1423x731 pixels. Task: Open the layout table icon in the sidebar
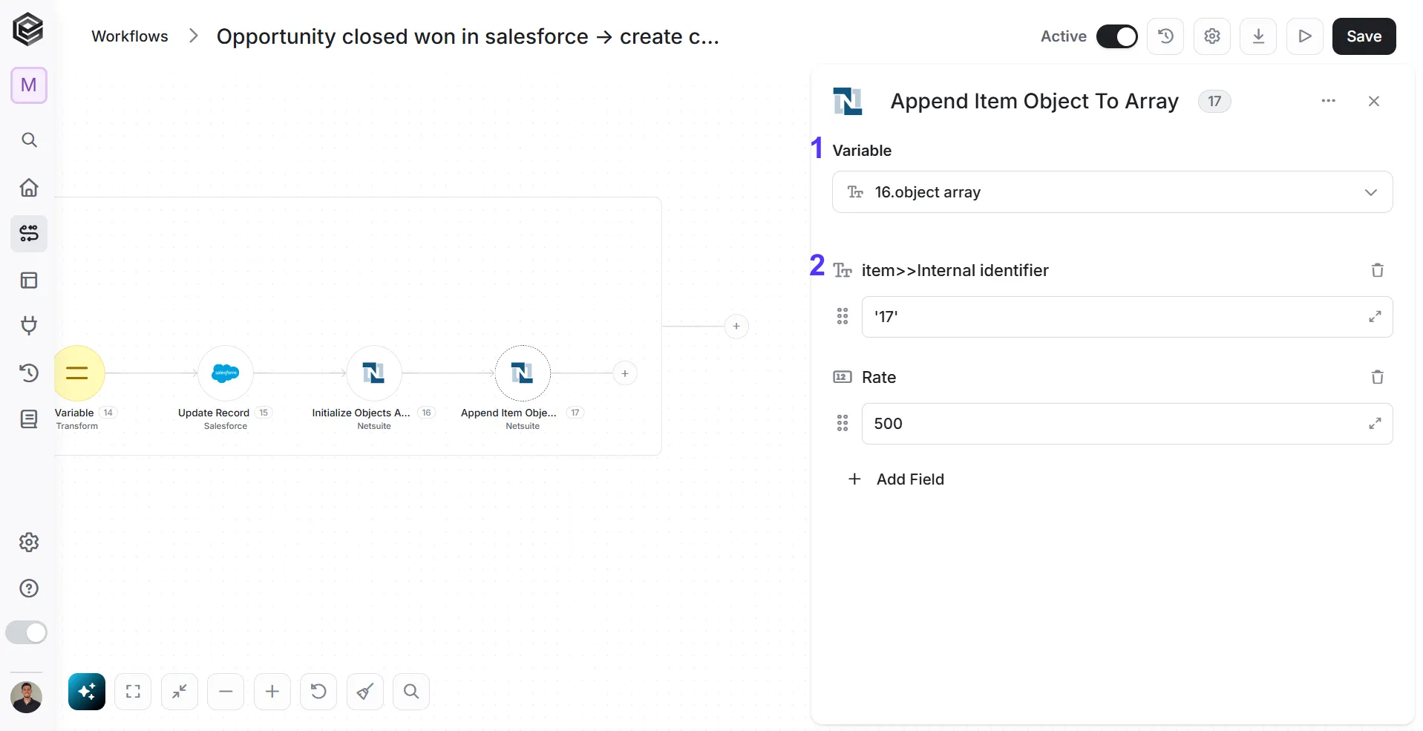29,280
